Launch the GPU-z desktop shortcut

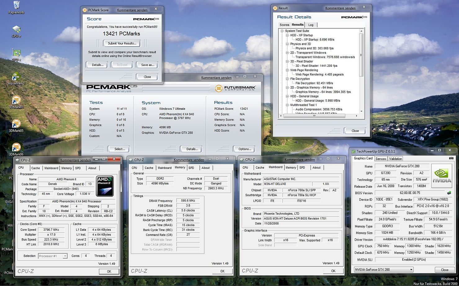point(16,55)
